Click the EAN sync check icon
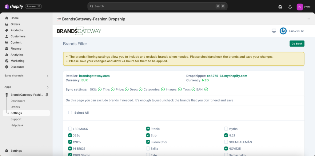Screen dimensions: 315x156 [x=206, y=89]
